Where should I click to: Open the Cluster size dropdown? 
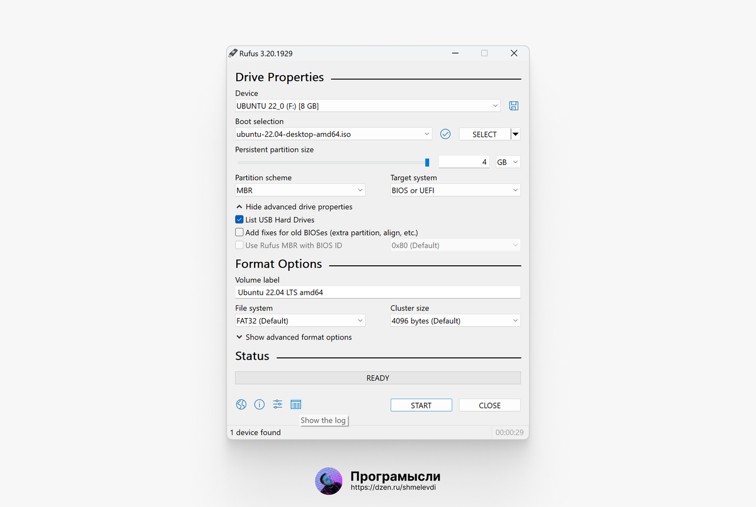[455, 321]
